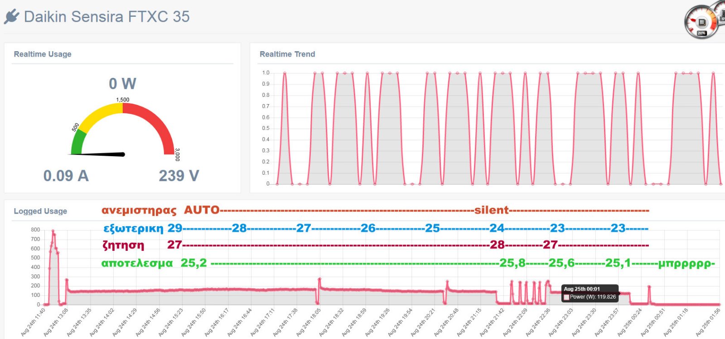725x339 pixels.
Task: Click the 800 label on Logged Usage axis
Action: pos(35,229)
